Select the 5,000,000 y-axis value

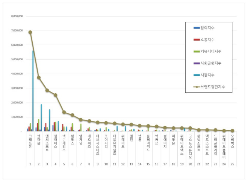pyautogui.click(x=17, y=60)
